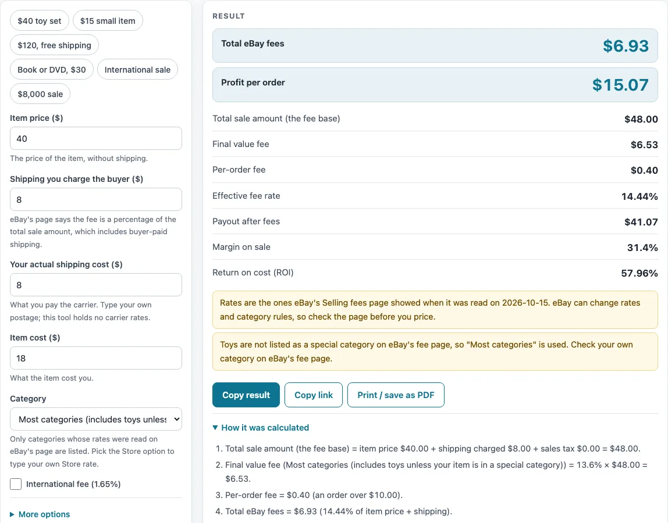
Task: Click the Your actual shipping cost field
Action: click(x=96, y=285)
